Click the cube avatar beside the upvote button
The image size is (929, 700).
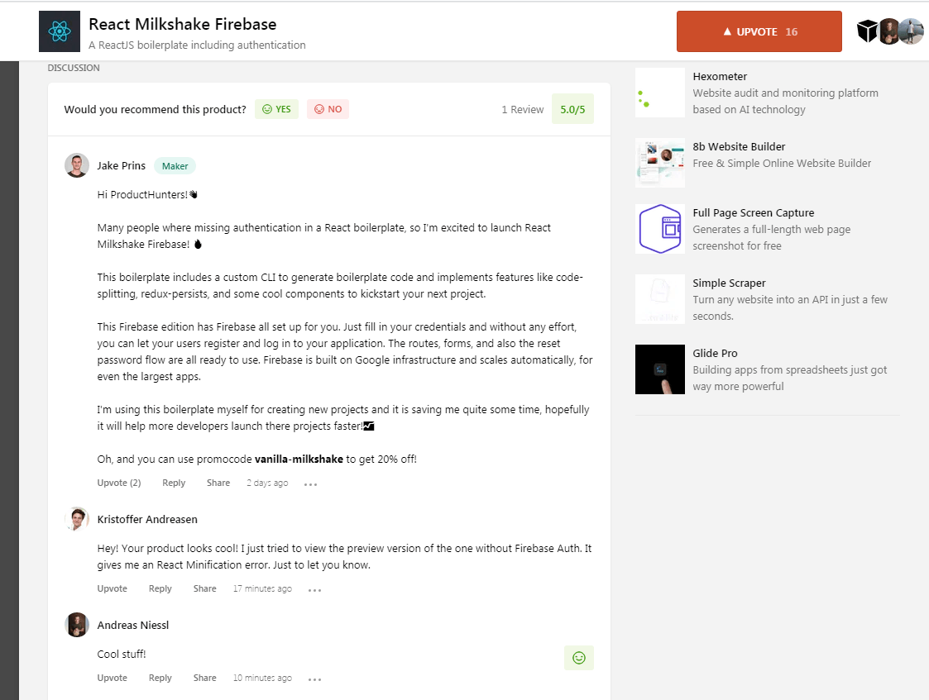tap(868, 31)
